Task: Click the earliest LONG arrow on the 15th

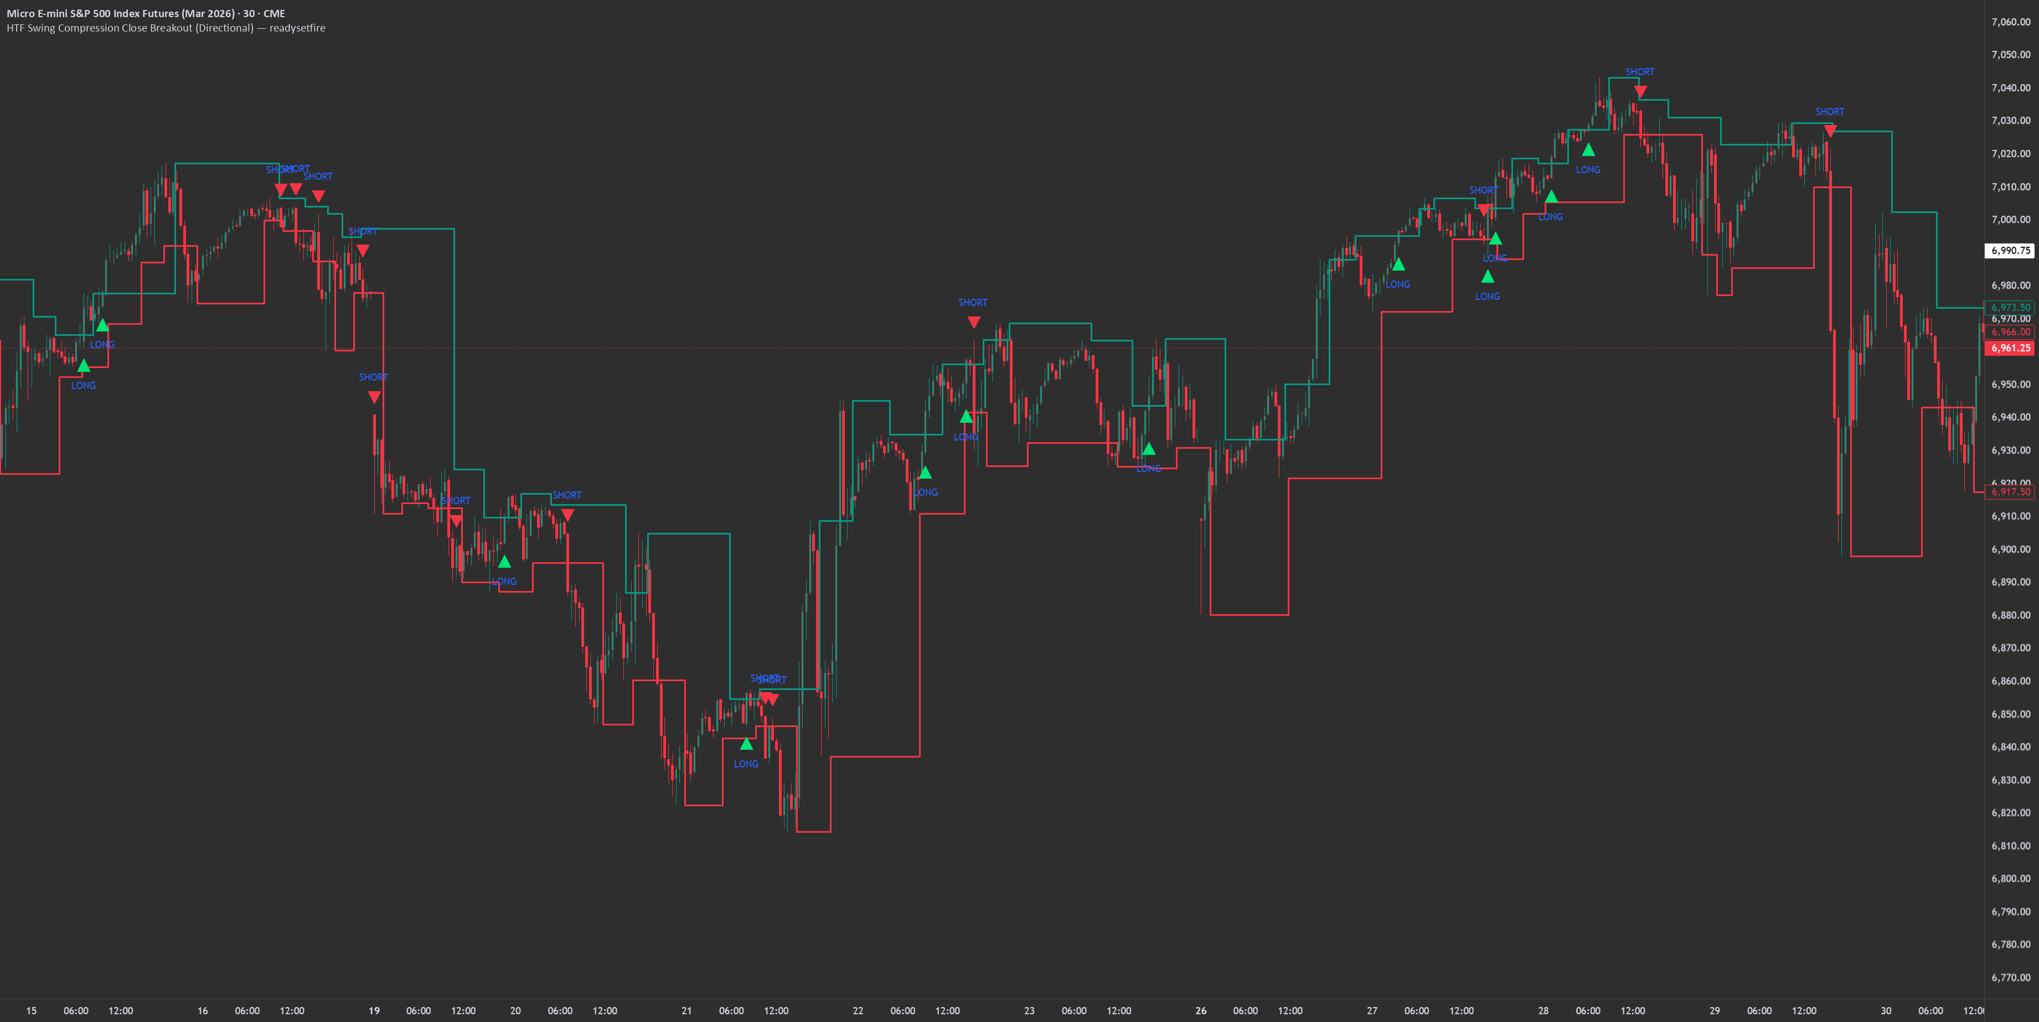Action: [83, 365]
